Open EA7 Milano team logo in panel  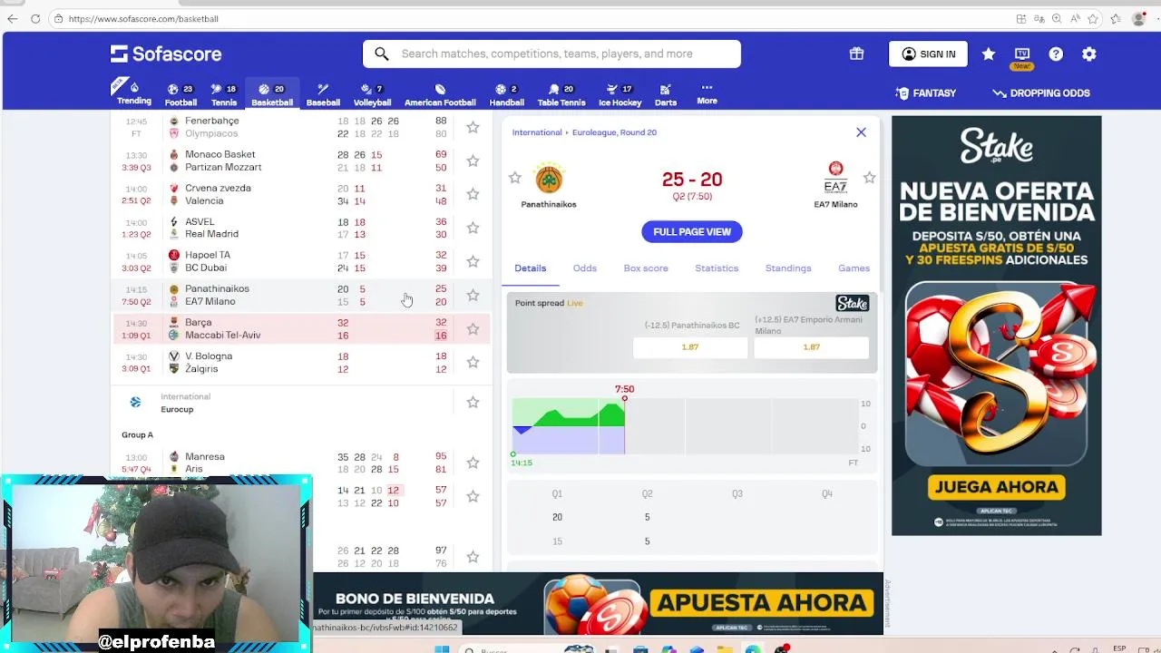835,178
